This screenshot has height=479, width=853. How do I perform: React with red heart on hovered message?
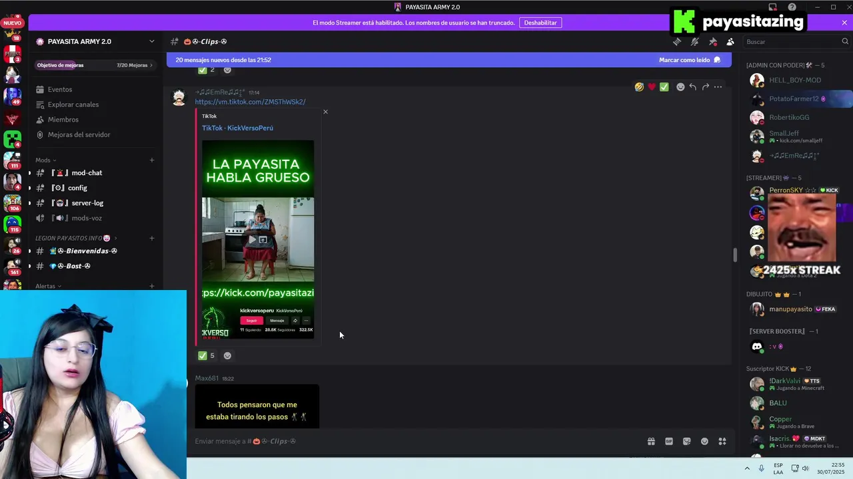652,87
